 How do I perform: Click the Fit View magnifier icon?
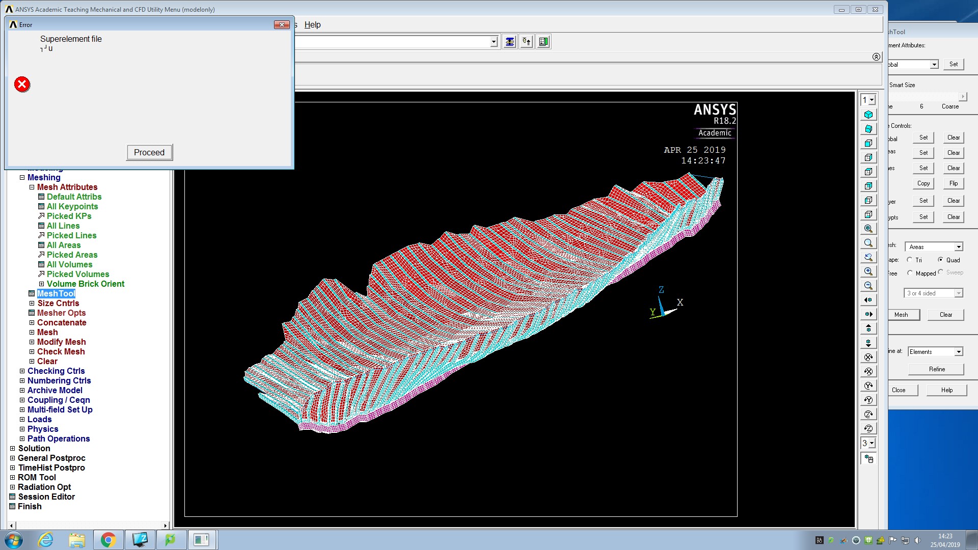click(x=868, y=229)
